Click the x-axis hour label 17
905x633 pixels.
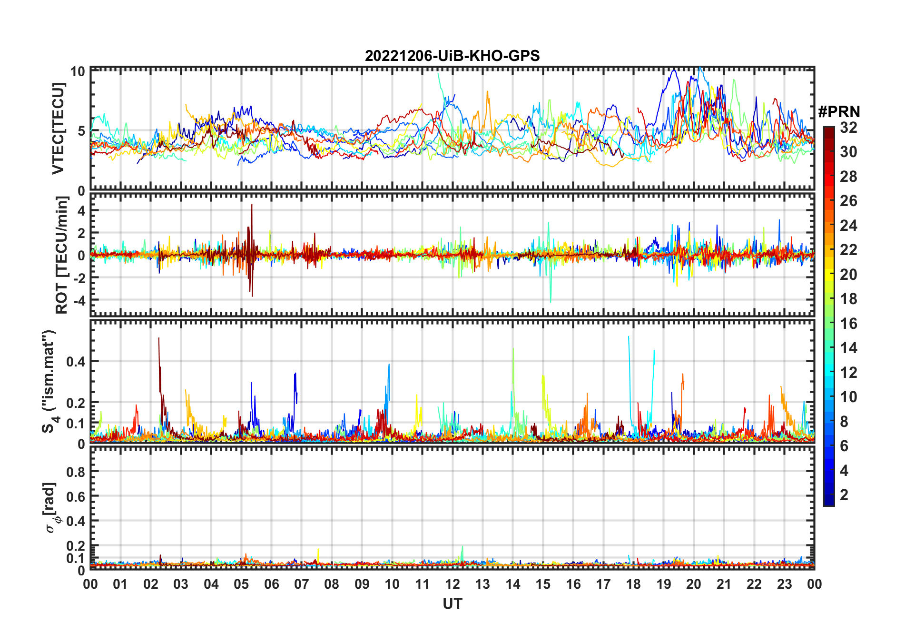tap(603, 584)
